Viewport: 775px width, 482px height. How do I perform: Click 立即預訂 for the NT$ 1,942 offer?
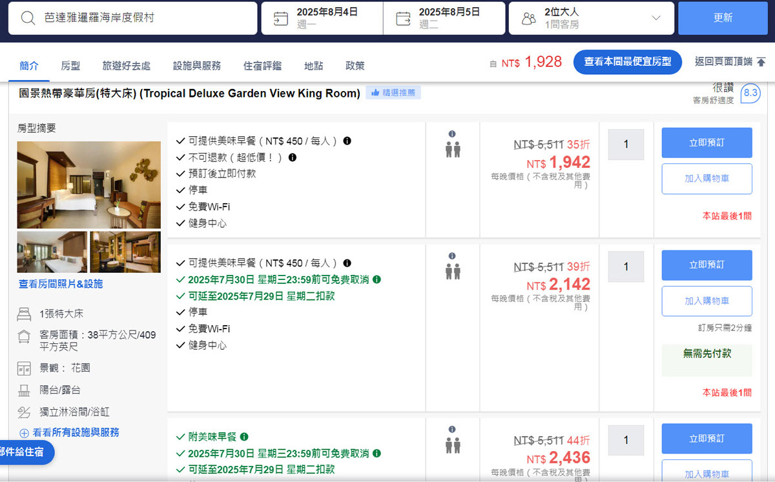click(707, 143)
